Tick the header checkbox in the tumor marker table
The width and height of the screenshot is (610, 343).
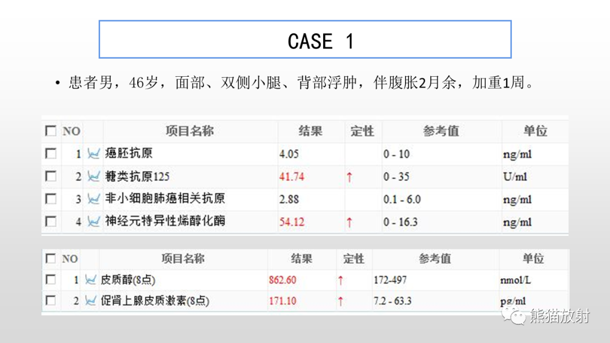[x=51, y=131]
